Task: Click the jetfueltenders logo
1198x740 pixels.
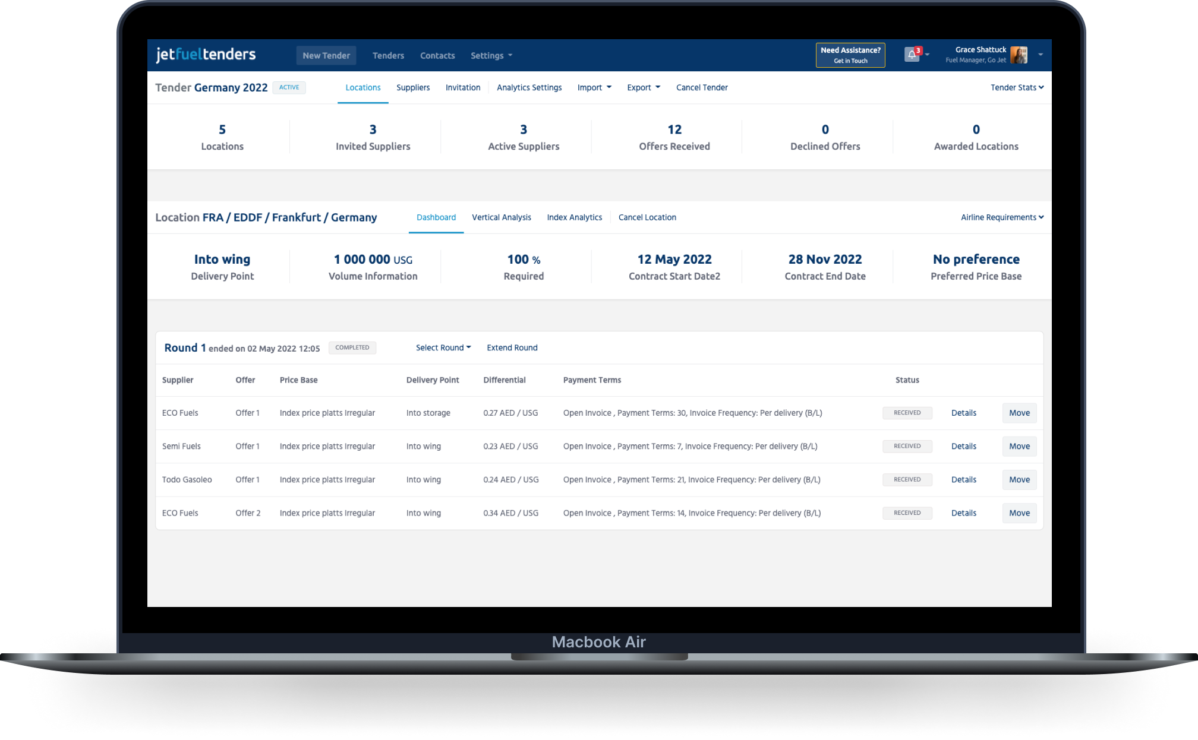Action: pyautogui.click(x=206, y=55)
